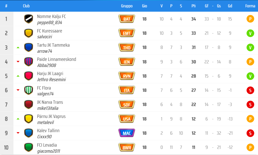This screenshot has width=258, height=155.
Task: Click the Kalev Tallinn team name
Action: pos(48,131)
